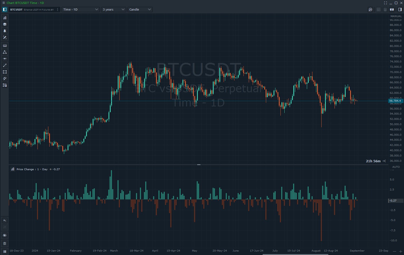Open the object list tool in left toolbar
404x255 pixels.
point(5,85)
